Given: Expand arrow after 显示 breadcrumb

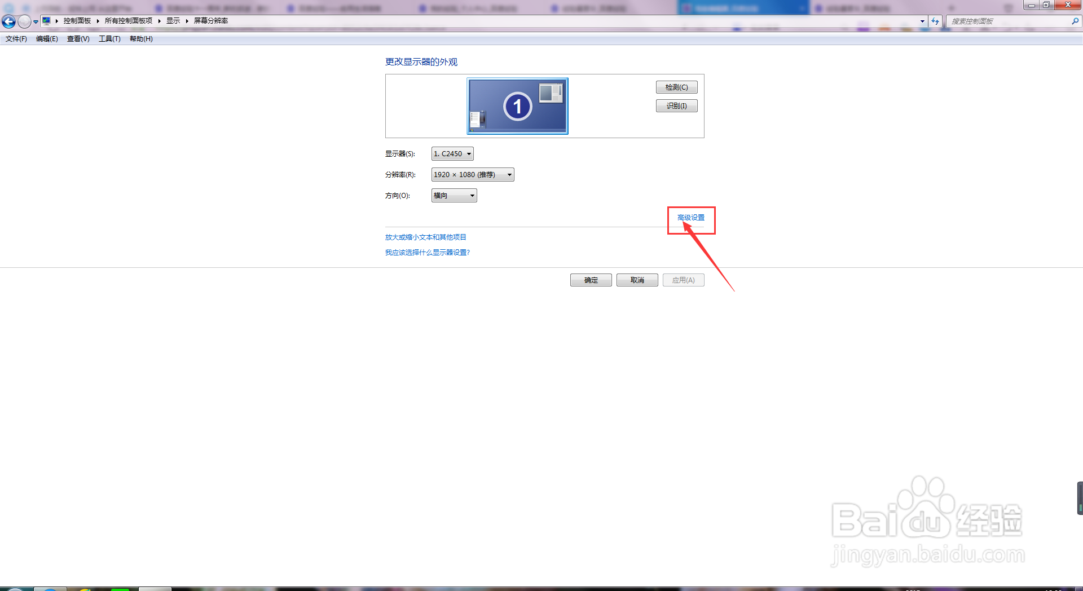Looking at the screenshot, I should tap(187, 21).
